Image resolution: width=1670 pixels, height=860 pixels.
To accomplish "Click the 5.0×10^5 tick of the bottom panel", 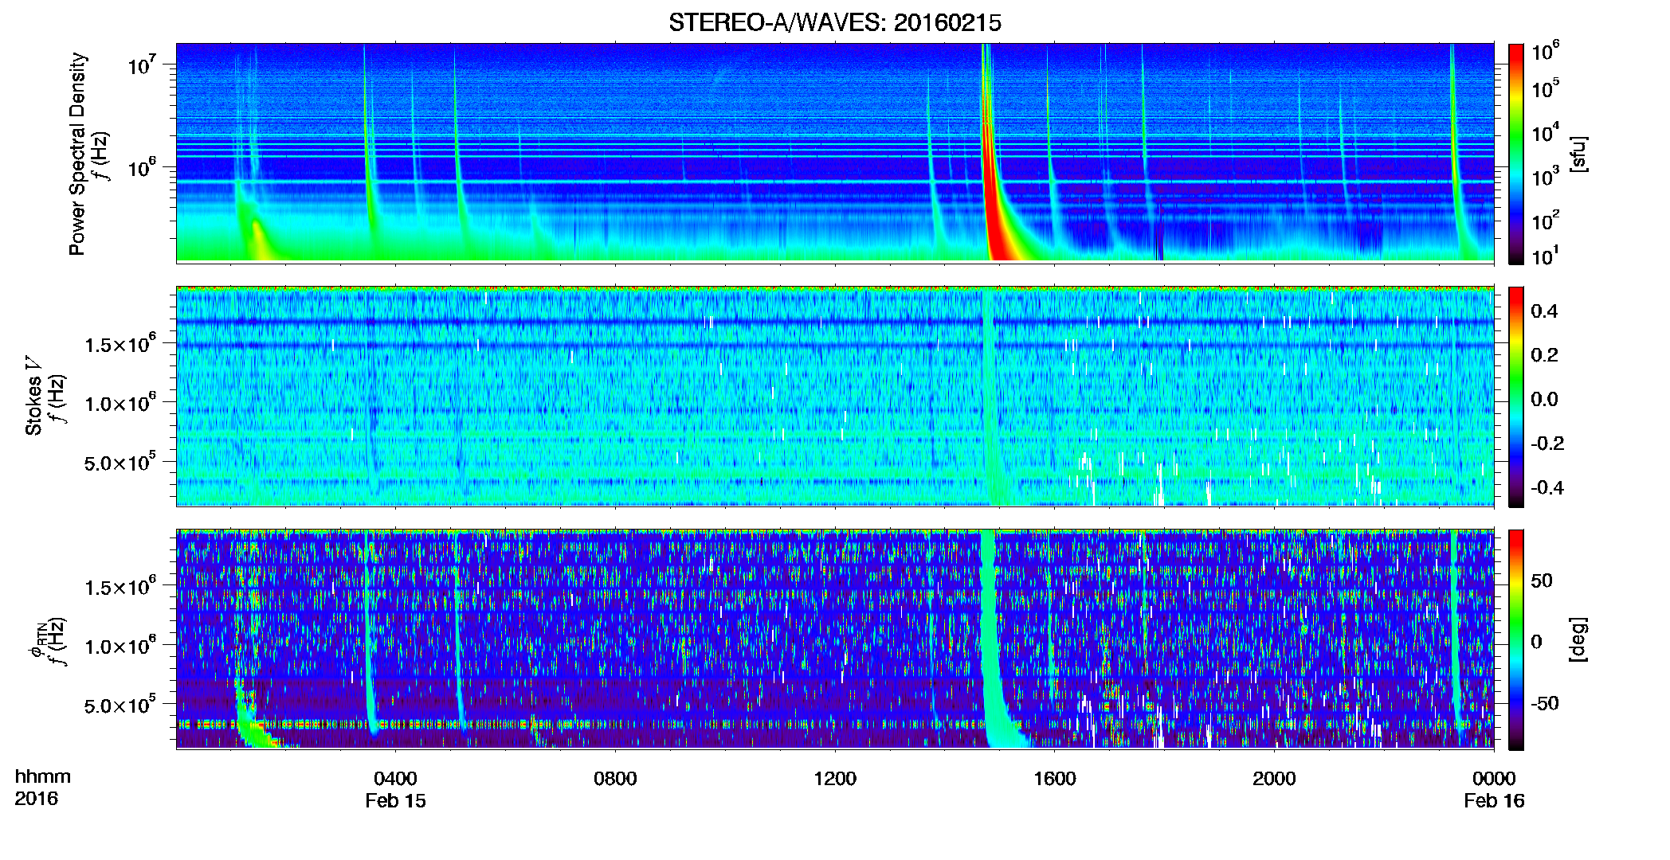I will [x=120, y=705].
